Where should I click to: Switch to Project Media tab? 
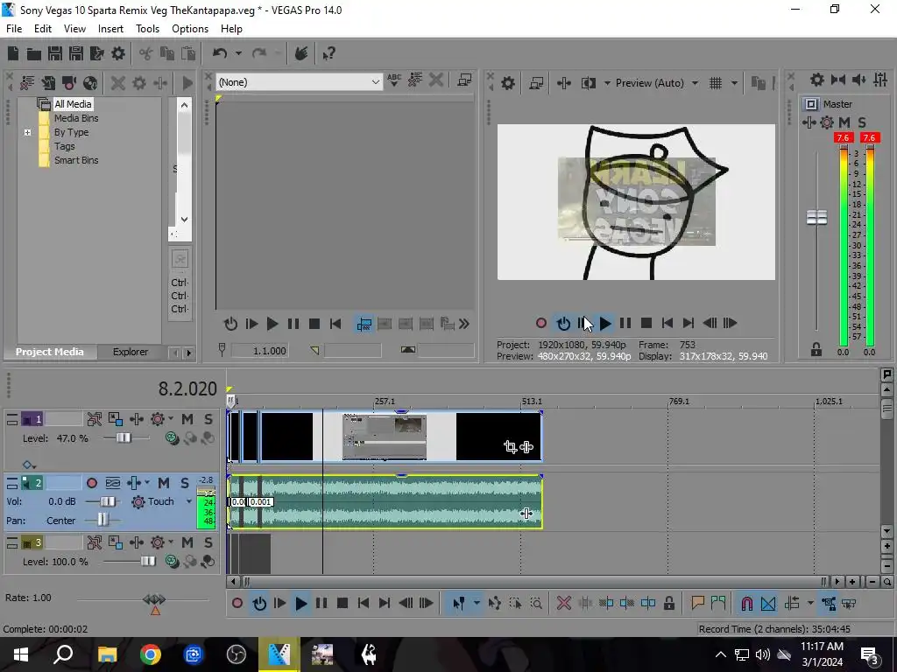point(49,352)
